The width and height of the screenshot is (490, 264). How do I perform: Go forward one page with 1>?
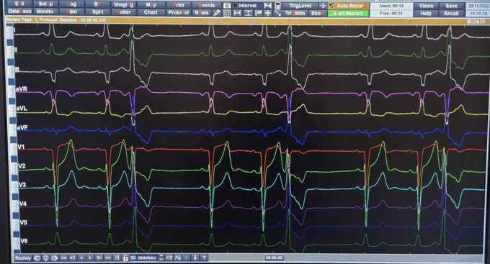[x=99, y=258]
